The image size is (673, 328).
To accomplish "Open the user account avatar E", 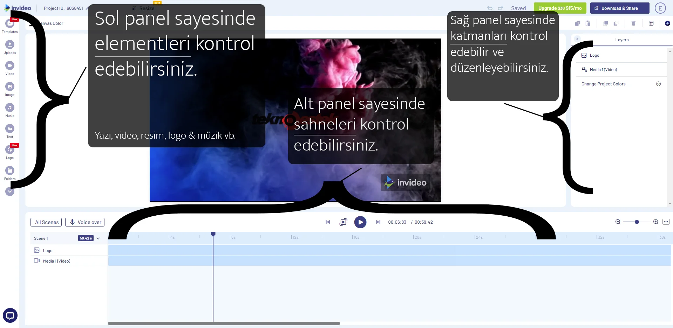I will 660,8.
